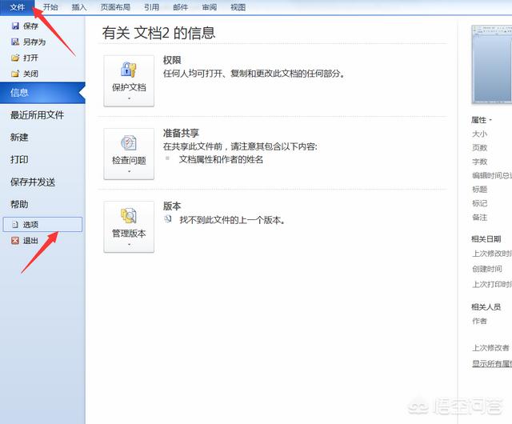Expand the 检查问题 dropdown arrow
Screen dimensions: 512x424
[129, 171]
